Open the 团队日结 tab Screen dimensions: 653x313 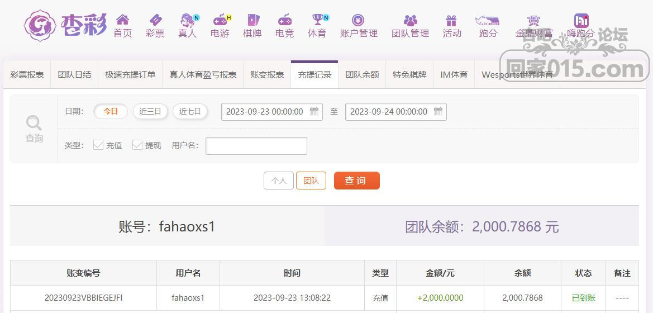coord(74,74)
